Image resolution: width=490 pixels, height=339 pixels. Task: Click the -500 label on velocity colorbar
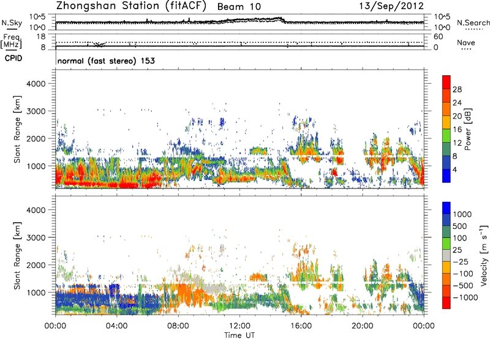462,286
